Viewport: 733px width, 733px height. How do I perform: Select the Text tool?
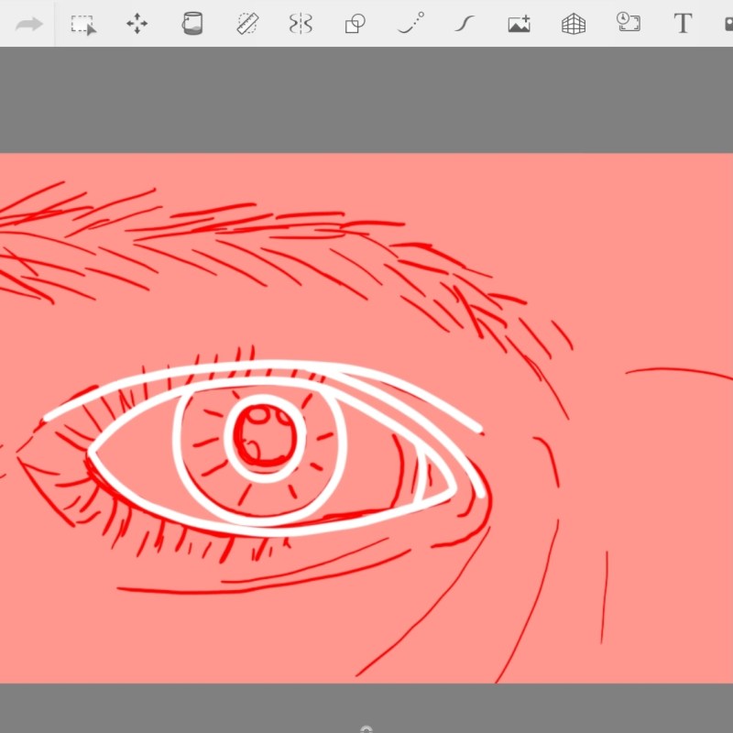click(x=682, y=24)
